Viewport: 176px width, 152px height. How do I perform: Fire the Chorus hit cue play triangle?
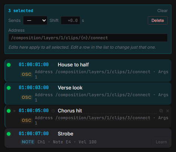coord(15,111)
